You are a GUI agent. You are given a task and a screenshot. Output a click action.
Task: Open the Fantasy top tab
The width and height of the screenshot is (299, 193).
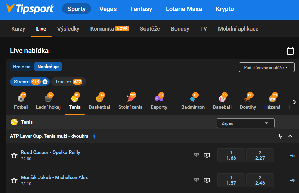pos(141,9)
